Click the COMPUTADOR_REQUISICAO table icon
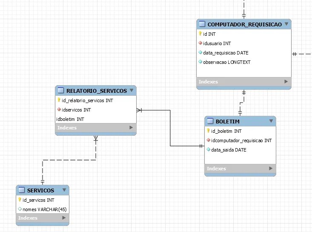This screenshot has width=312, height=232. click(x=202, y=24)
